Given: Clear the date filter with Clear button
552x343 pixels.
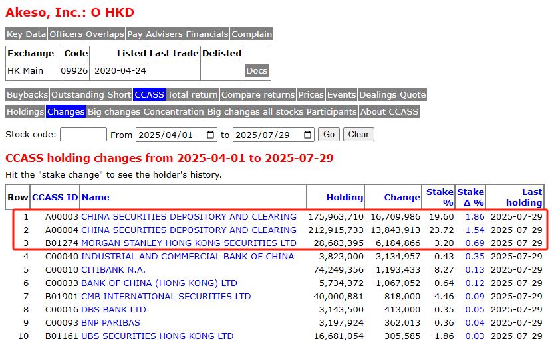Looking at the screenshot, I should pyautogui.click(x=358, y=135).
